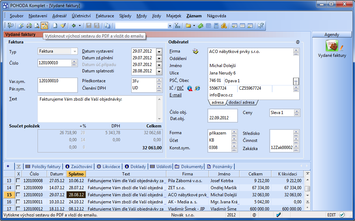
Task: Click scroll down arrow in Text field
Action: point(159,119)
